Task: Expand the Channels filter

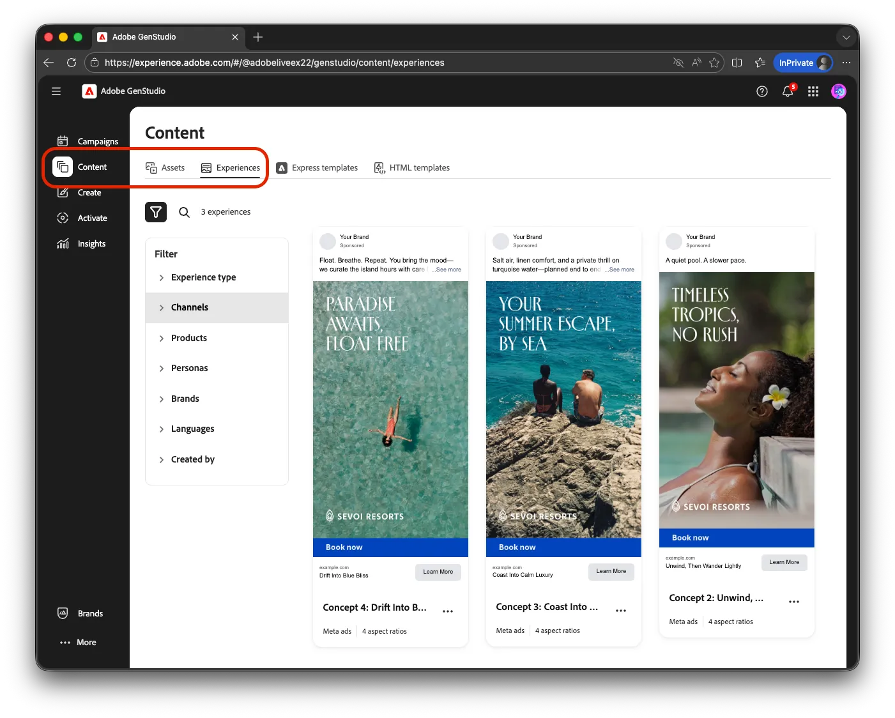Action: [217, 307]
